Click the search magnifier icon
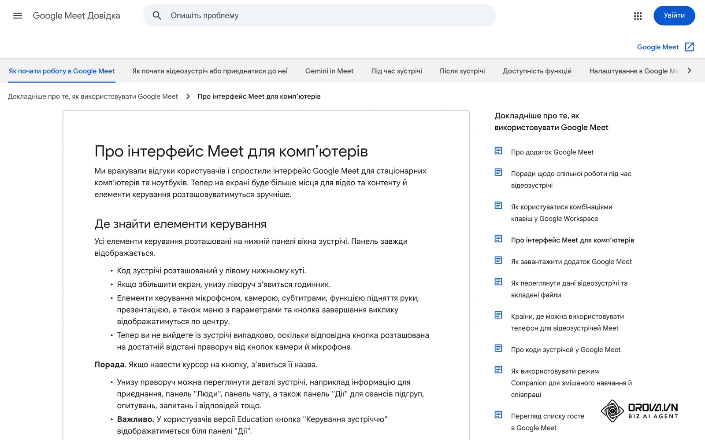705x440 pixels. click(157, 16)
